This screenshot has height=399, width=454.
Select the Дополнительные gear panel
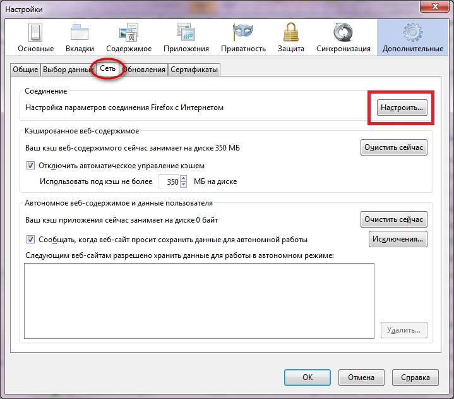(x=412, y=38)
